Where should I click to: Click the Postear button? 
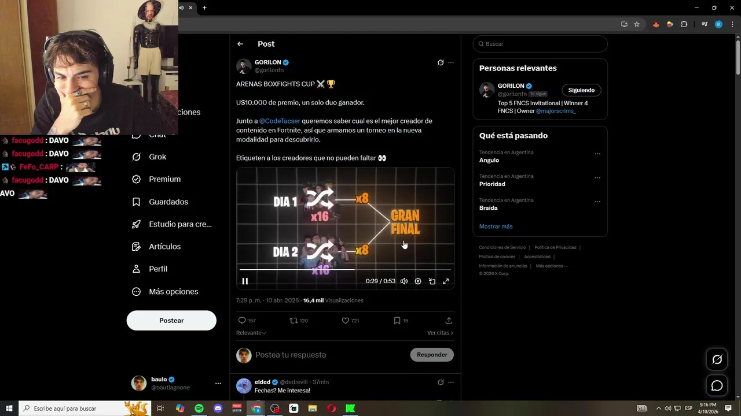(x=171, y=321)
